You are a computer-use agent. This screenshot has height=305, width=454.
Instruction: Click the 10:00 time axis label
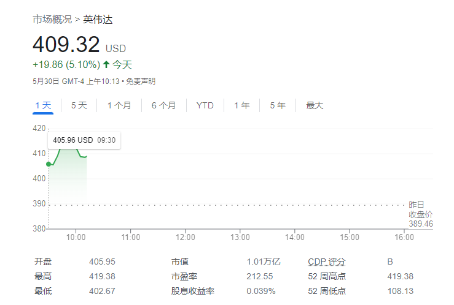[76, 237]
